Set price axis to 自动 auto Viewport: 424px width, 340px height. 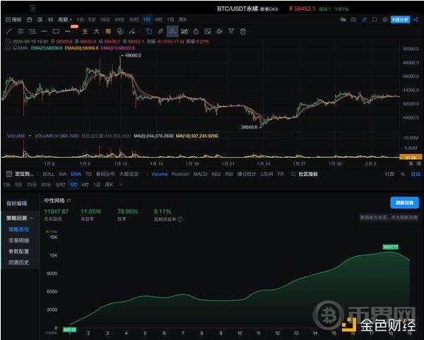pyautogui.click(x=416, y=174)
